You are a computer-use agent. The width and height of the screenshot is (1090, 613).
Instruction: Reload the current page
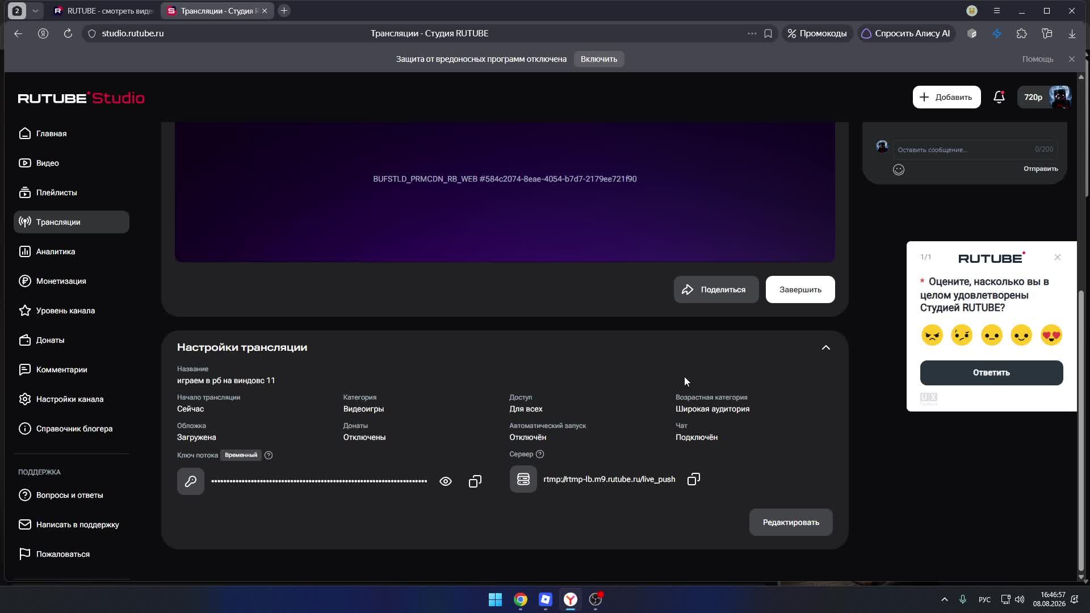(x=68, y=33)
